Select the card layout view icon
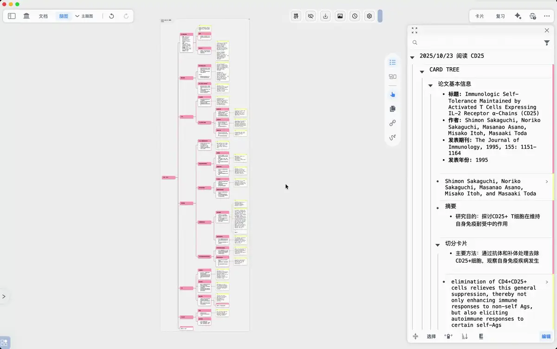The width and height of the screenshot is (557, 349). click(393, 77)
